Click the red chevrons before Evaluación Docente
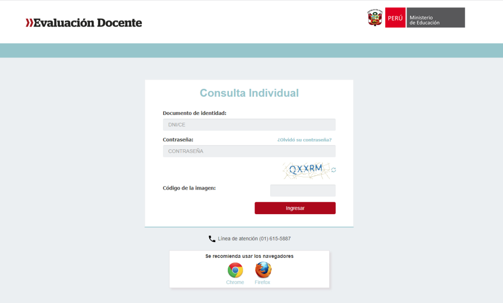The height and width of the screenshot is (303, 503). pos(29,23)
